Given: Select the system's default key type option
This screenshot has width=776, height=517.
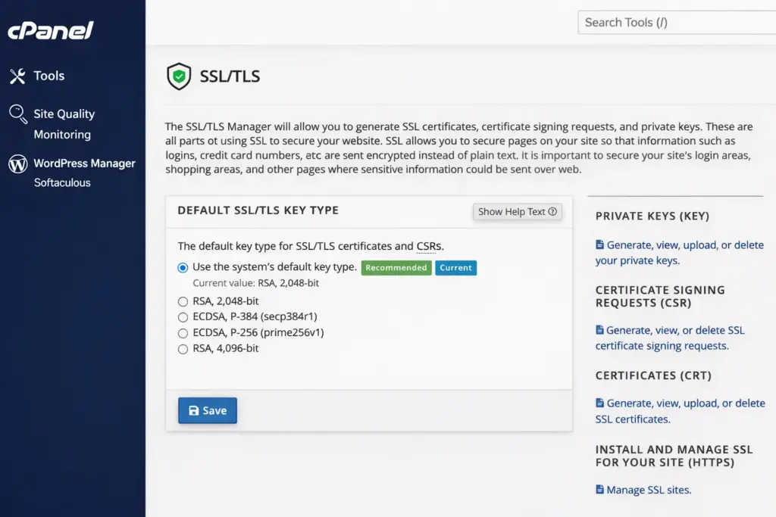Looking at the screenshot, I should coord(183,267).
